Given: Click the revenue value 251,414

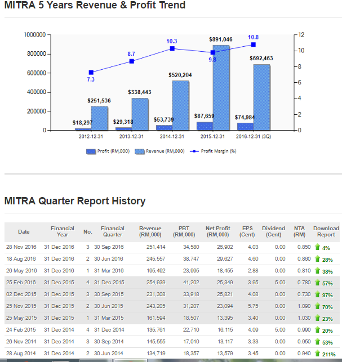Looking at the screenshot, I should (x=156, y=247).
